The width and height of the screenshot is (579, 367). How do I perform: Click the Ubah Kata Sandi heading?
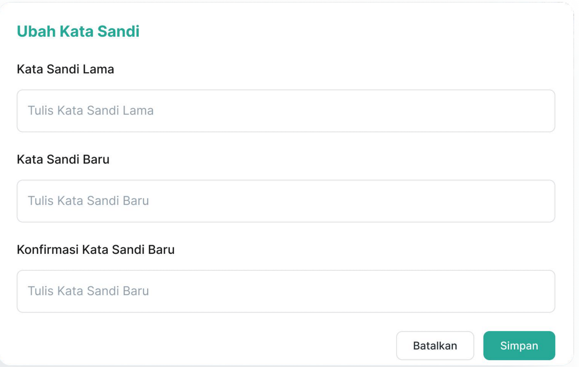[78, 31]
